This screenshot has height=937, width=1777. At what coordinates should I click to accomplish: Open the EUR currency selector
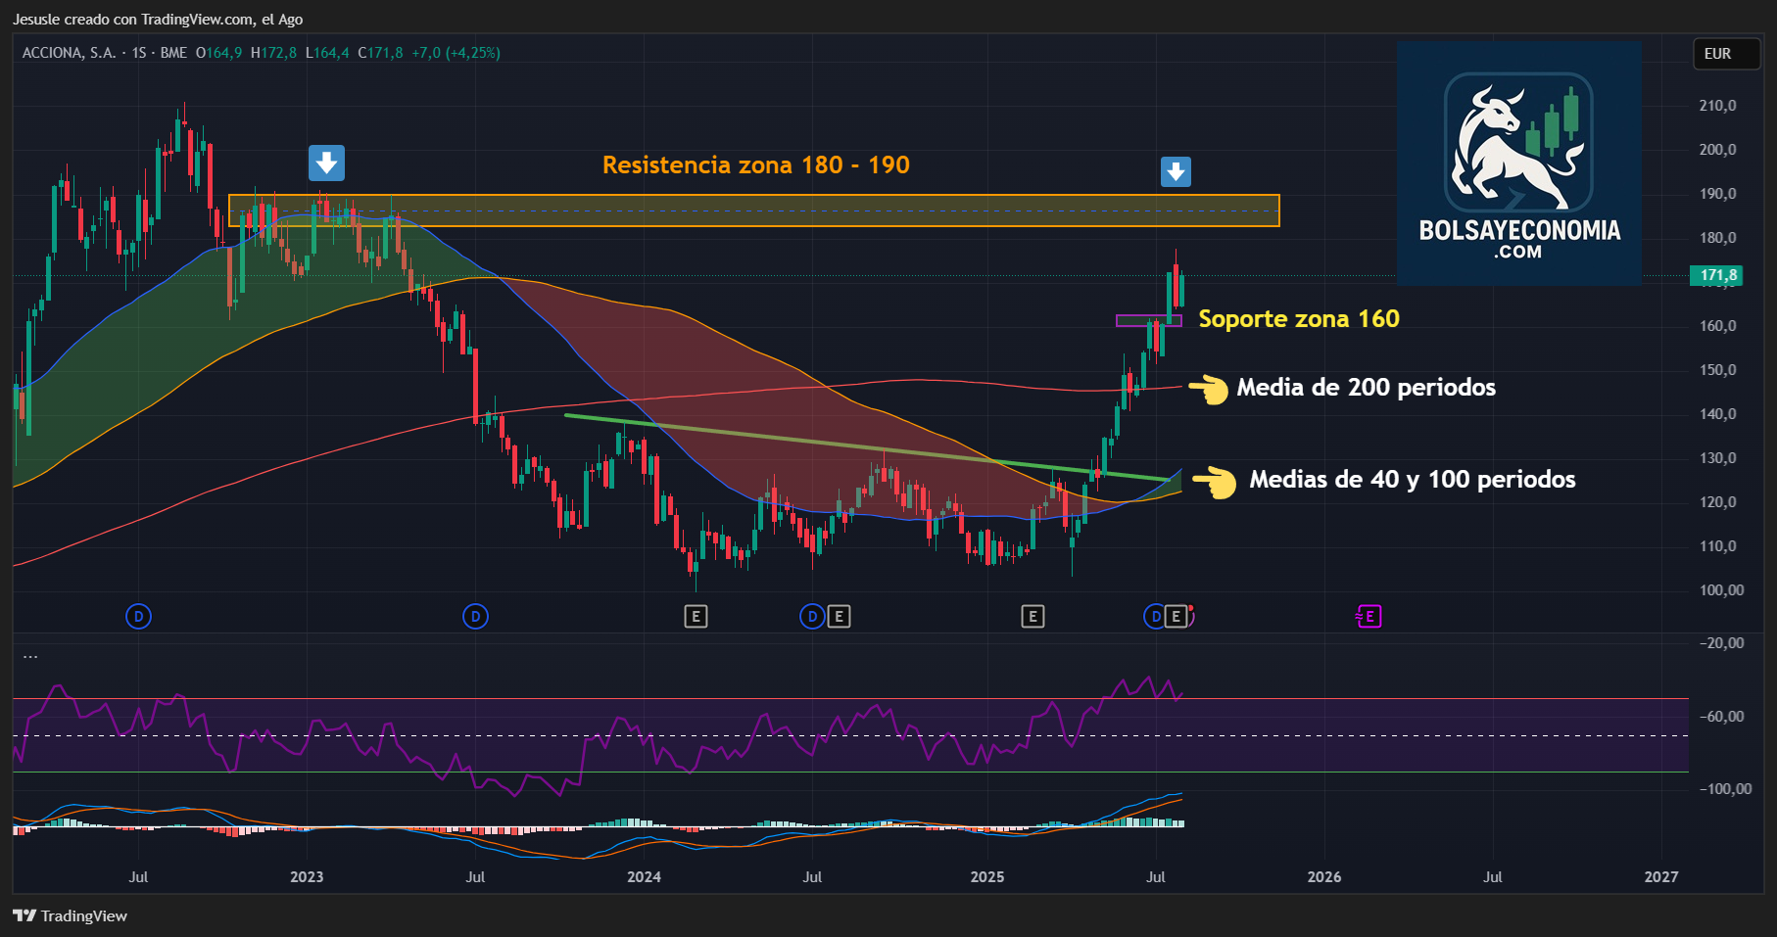click(x=1727, y=54)
